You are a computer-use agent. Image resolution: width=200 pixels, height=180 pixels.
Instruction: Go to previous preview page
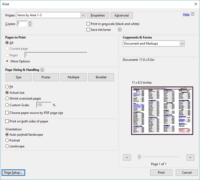click(127, 157)
